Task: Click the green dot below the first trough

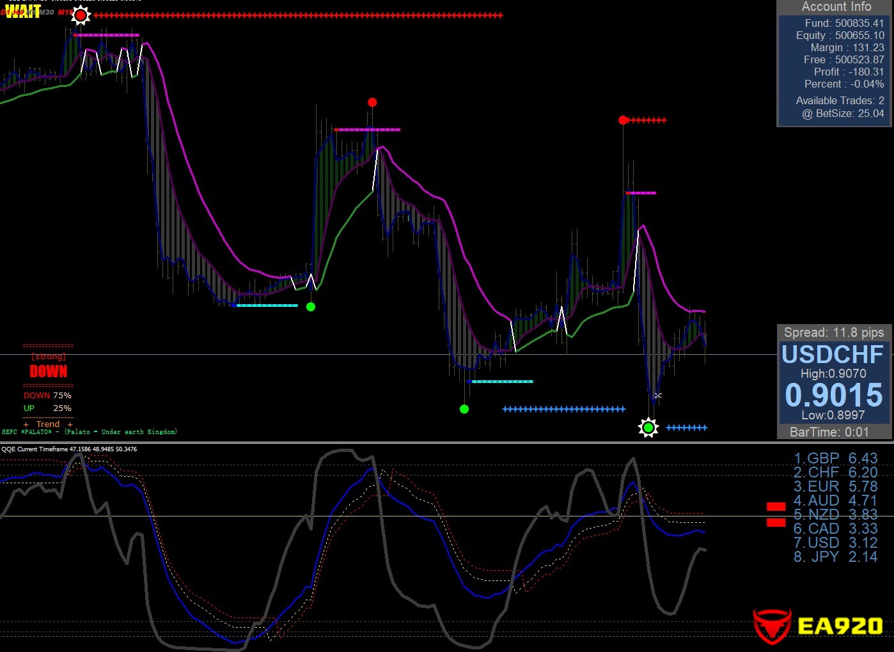Action: [x=311, y=307]
